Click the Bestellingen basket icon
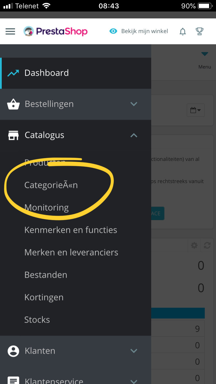The width and height of the screenshot is (216, 384). point(13,104)
